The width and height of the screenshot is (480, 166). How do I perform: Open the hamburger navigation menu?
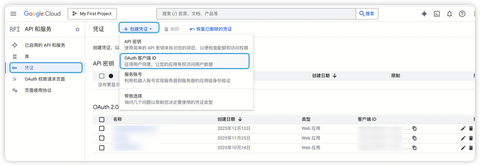[x=13, y=14]
